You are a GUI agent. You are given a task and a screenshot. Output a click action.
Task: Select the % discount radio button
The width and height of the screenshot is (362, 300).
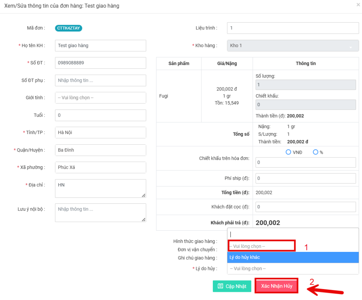[x=315, y=152]
